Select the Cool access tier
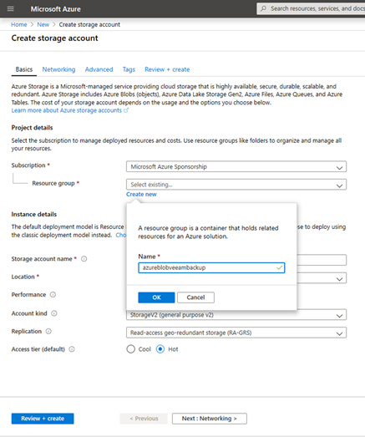The width and height of the screenshot is (365, 437). (x=130, y=349)
